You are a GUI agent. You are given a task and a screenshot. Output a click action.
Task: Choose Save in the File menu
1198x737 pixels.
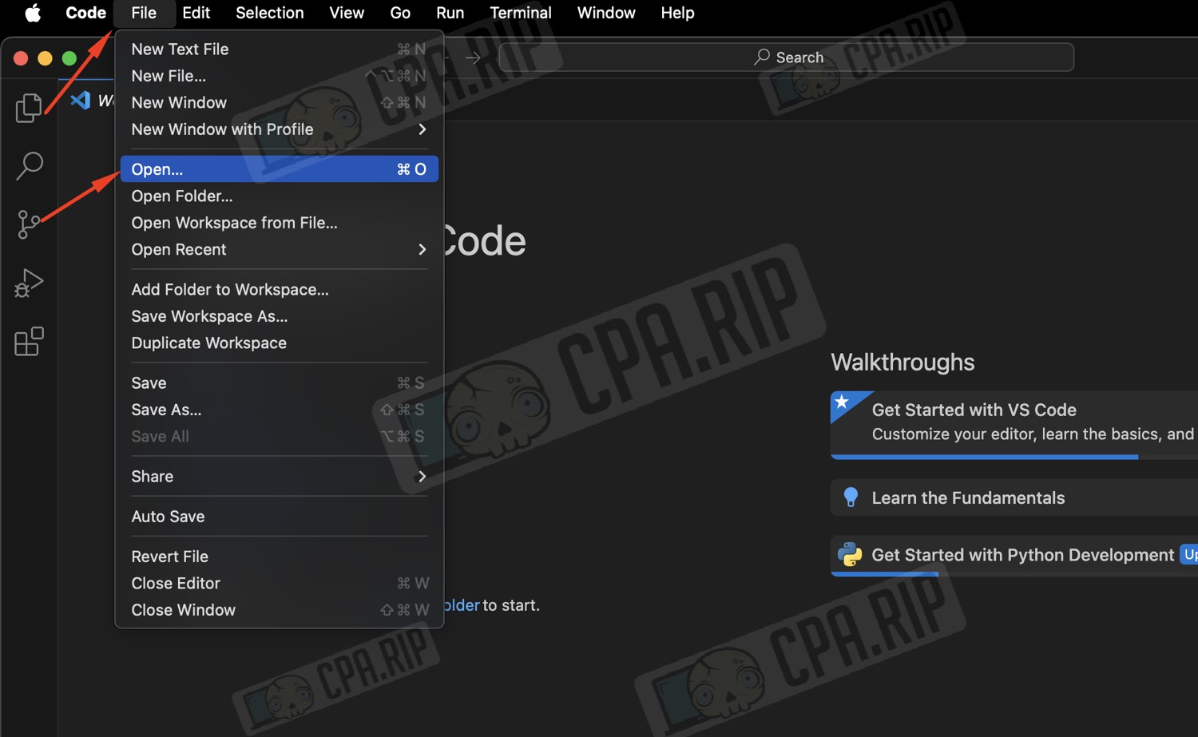pyautogui.click(x=279, y=383)
